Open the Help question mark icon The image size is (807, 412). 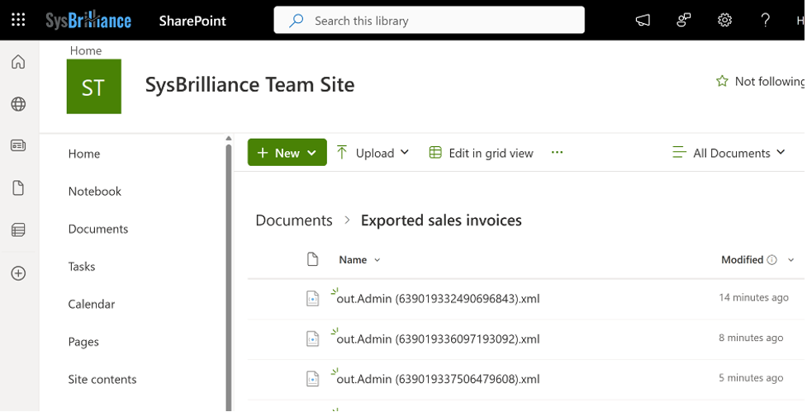(x=766, y=21)
